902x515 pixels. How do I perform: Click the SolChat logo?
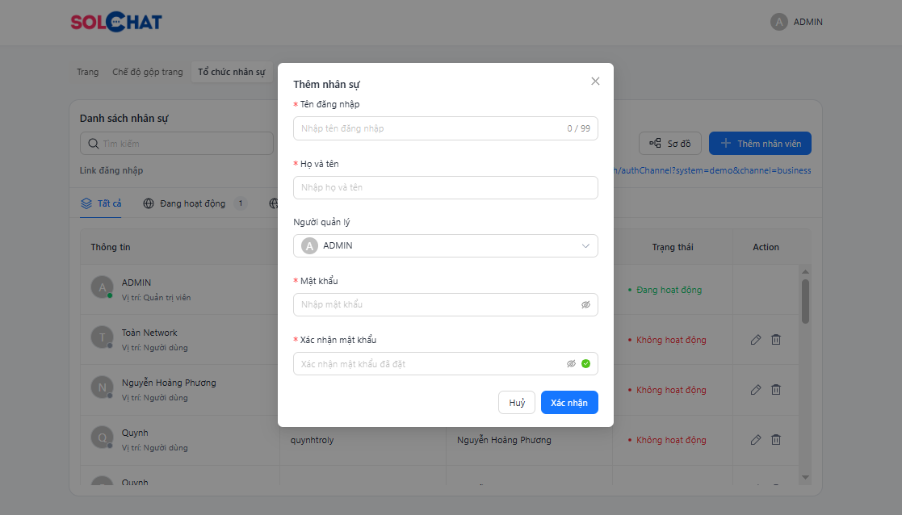116,23
